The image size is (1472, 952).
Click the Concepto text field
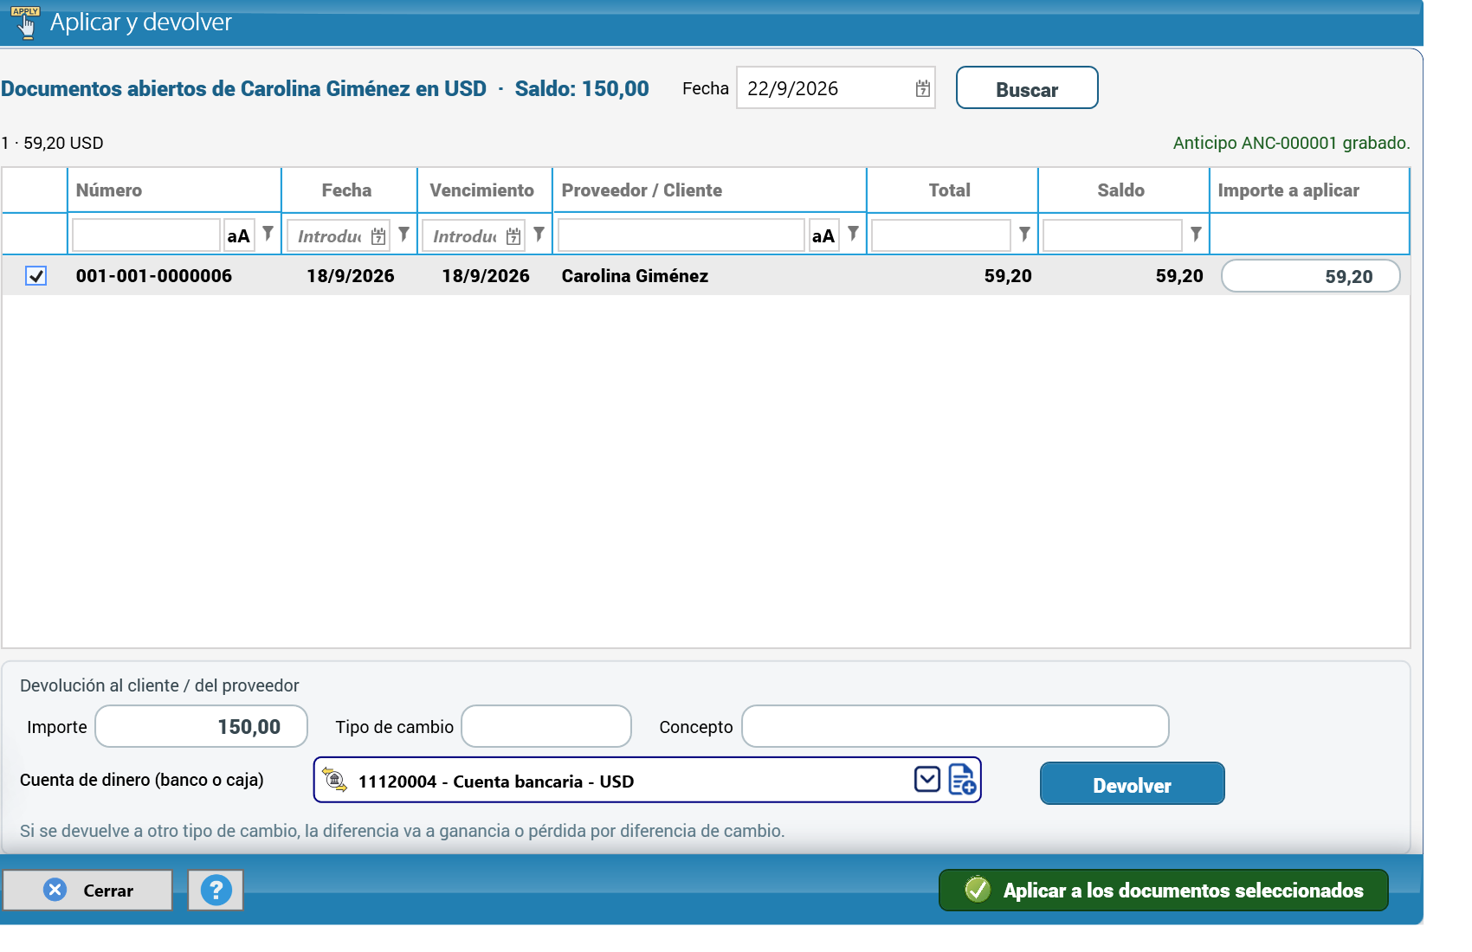(x=955, y=726)
